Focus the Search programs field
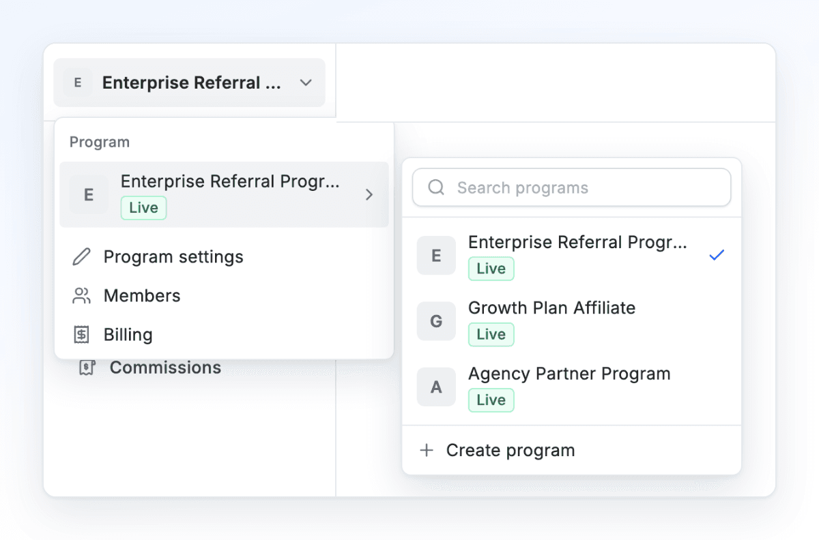Screen dimensions: 819x540 pos(571,187)
